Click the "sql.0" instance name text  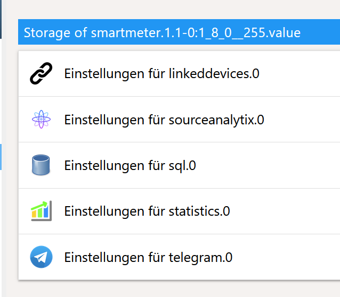pos(181,165)
